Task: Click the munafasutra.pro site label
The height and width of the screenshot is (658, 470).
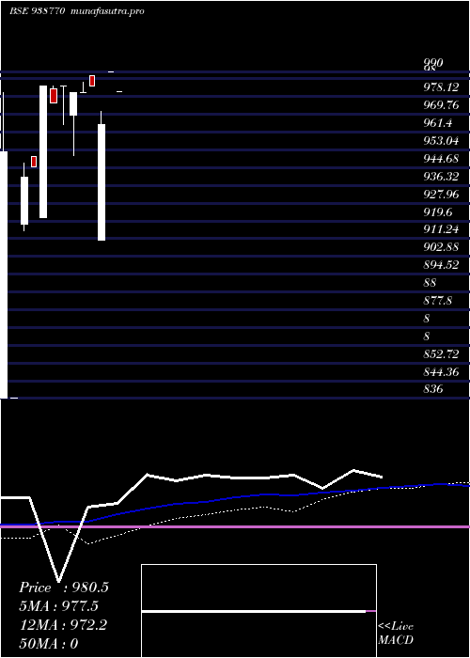Action: point(108,11)
